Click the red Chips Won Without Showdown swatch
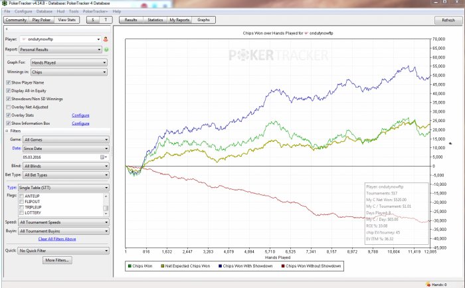 pos(283,266)
